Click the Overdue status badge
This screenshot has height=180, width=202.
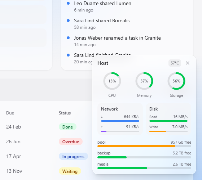[71, 142]
